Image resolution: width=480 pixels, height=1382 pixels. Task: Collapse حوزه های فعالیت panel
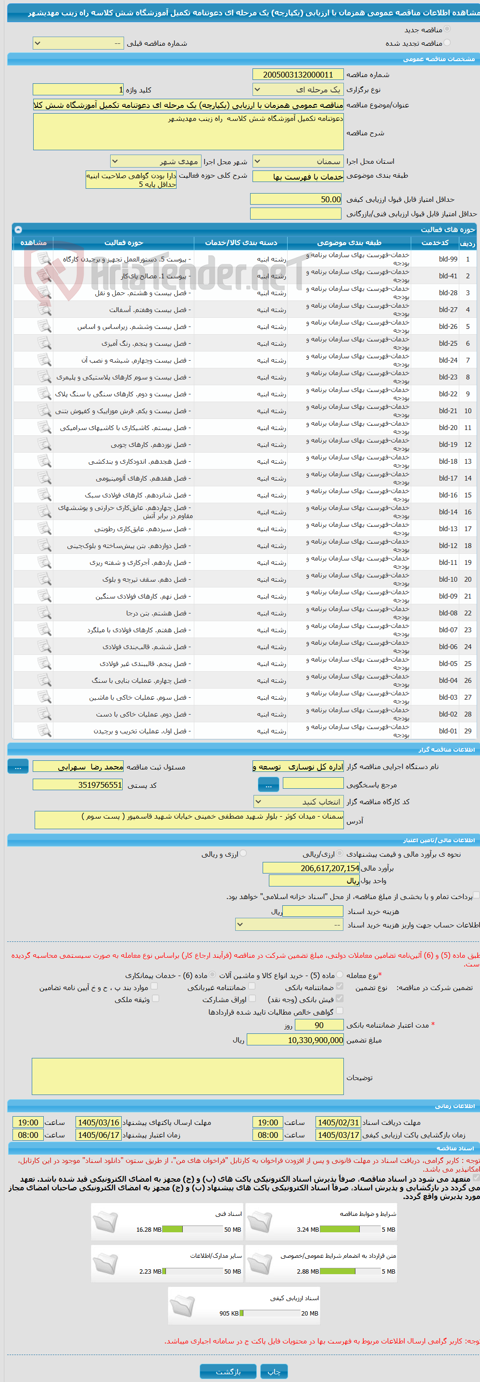pyautogui.click(x=18, y=229)
